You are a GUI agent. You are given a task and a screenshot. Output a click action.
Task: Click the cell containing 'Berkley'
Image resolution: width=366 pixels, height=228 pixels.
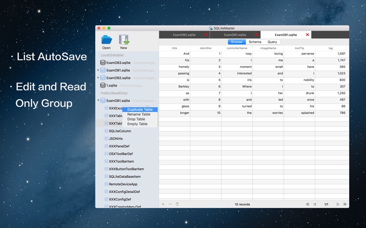175,86
